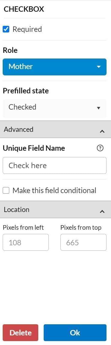Click the Pixels from top input
Viewport: 111px width, 345px height.
[x=83, y=242]
